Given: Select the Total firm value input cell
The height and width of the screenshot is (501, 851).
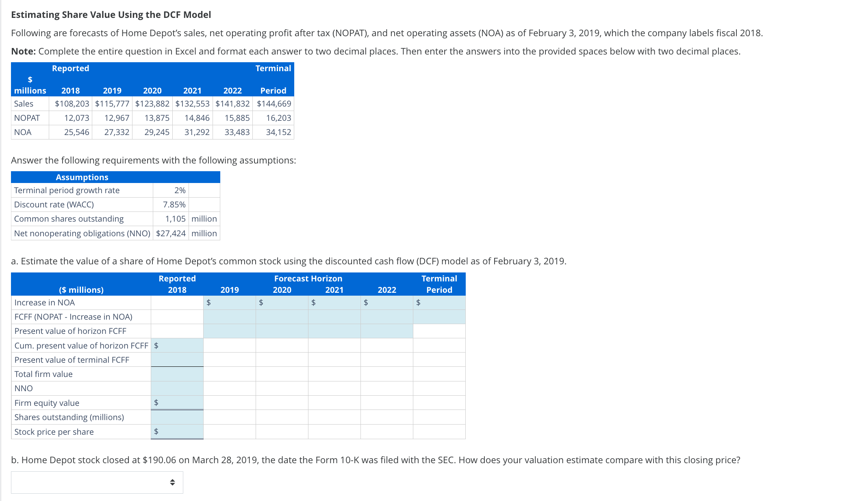Looking at the screenshot, I should tap(177, 374).
